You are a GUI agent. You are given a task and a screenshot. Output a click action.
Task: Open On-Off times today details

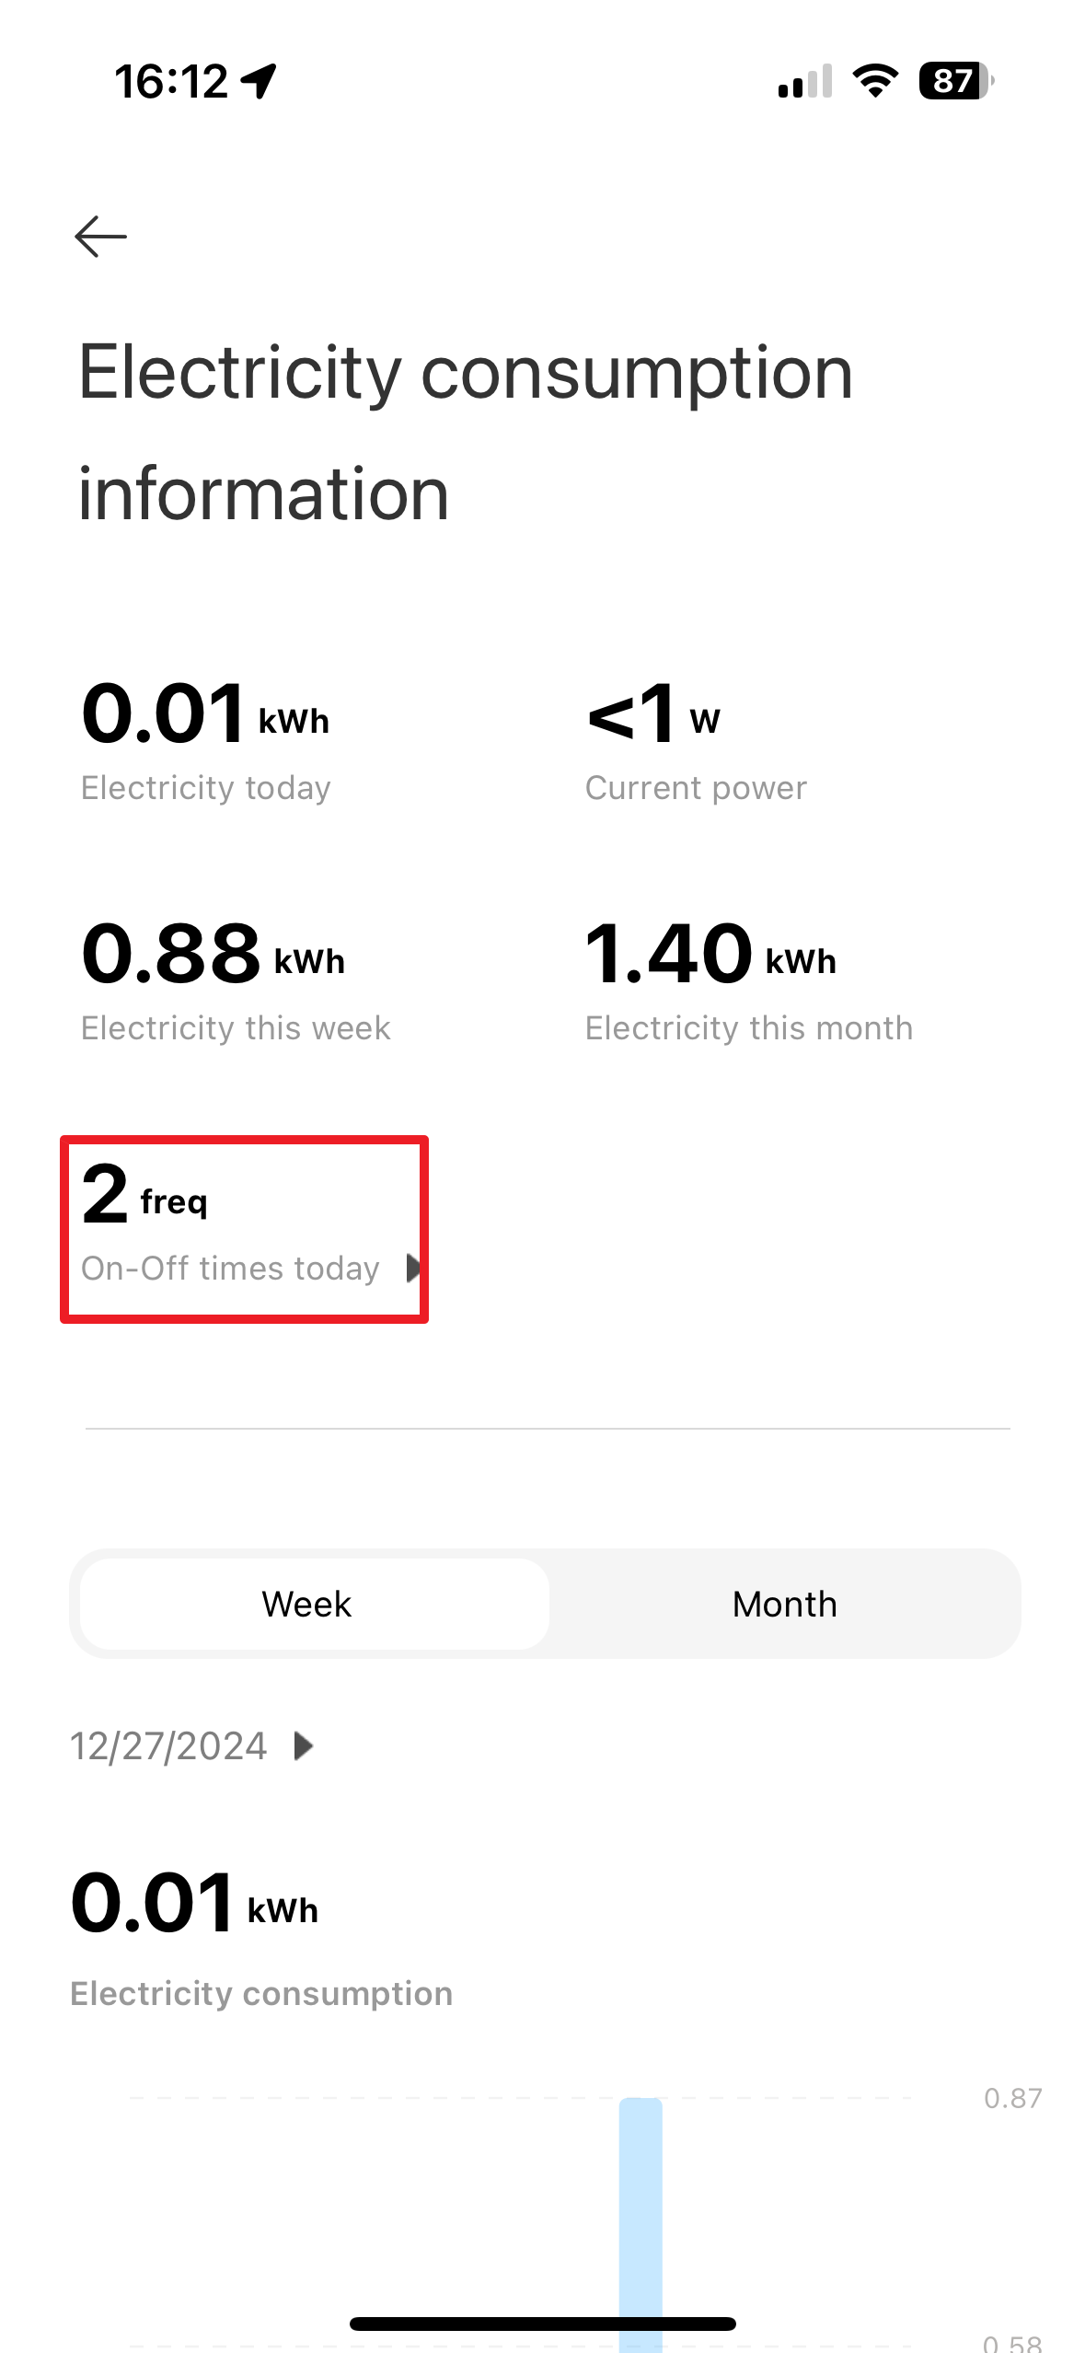coord(230,1268)
